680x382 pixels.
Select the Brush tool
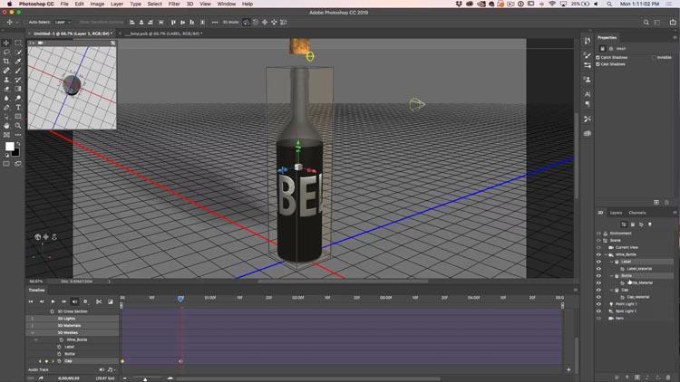point(18,71)
